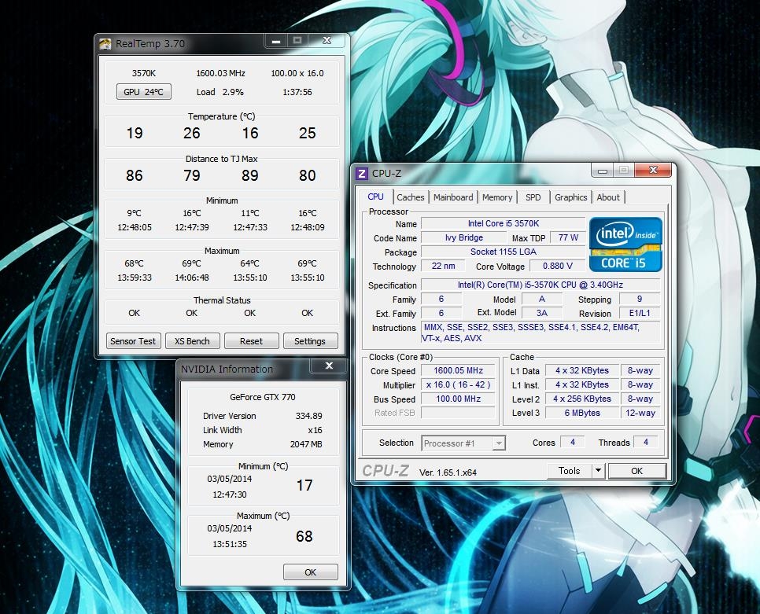
Task: Click the Core Speed value '1600.05 MHz'
Action: (x=458, y=370)
